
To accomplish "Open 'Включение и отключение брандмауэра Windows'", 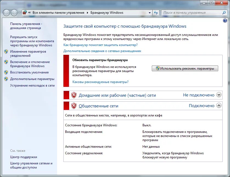I will point(30,64).
